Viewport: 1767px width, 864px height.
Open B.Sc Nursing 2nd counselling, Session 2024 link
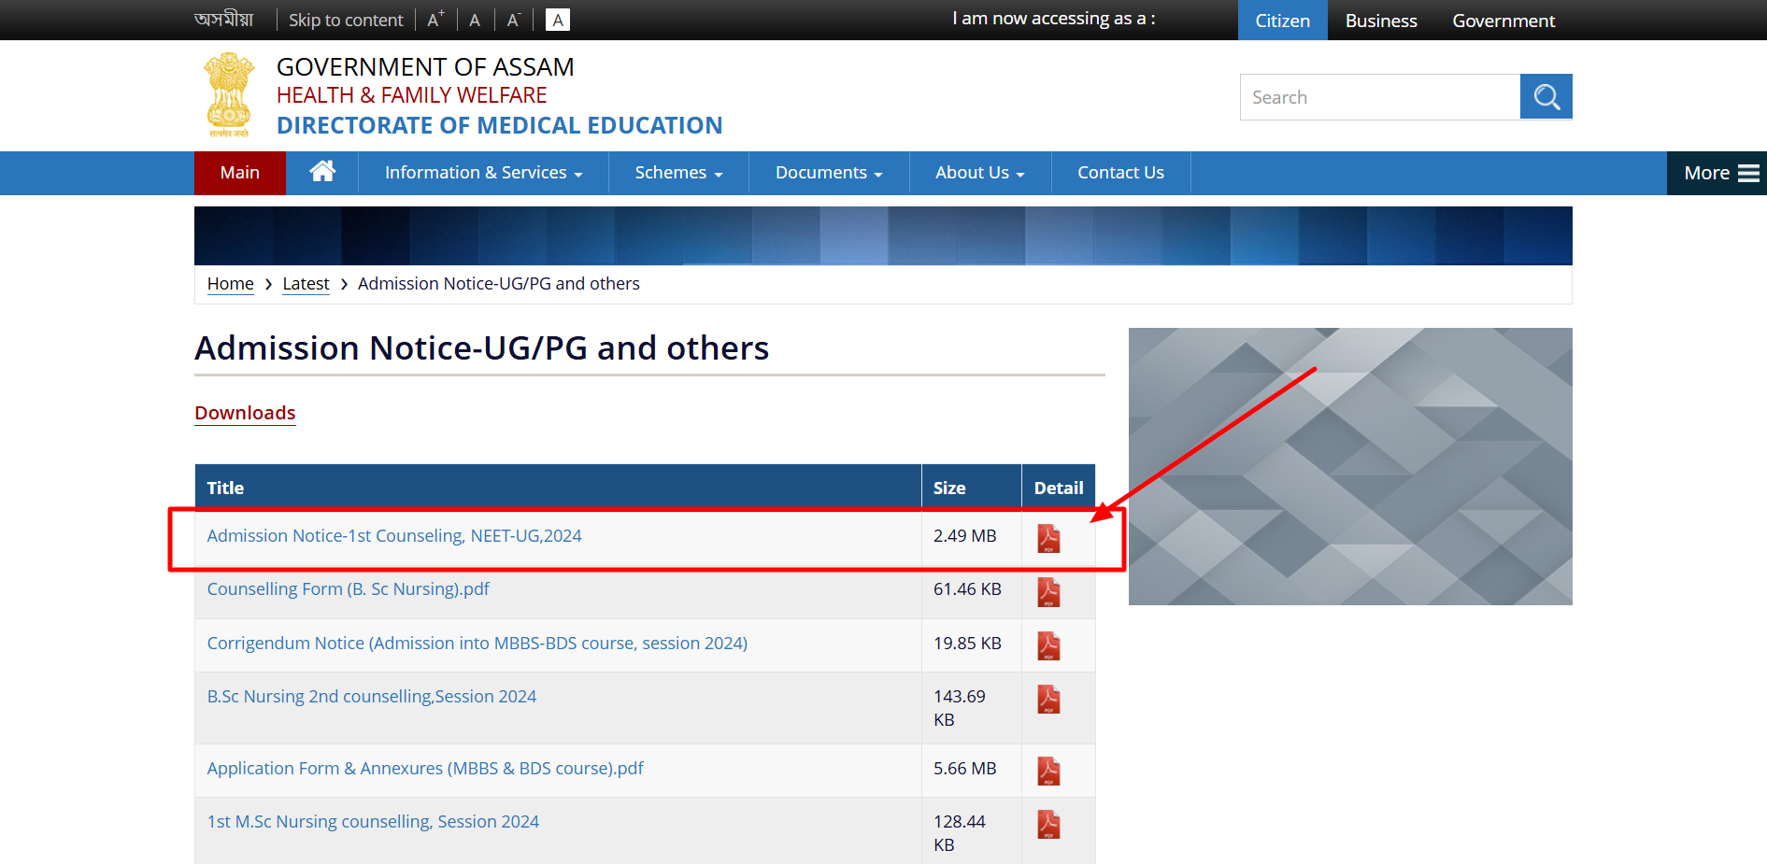371,697
